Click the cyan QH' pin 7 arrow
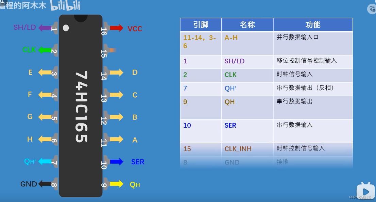Image resolution: width=376 pixels, height=202 pixels. coord(45,161)
